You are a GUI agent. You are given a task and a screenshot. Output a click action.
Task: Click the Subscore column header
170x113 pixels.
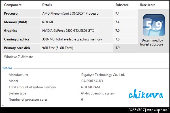pyautogui.click(x=122, y=5)
